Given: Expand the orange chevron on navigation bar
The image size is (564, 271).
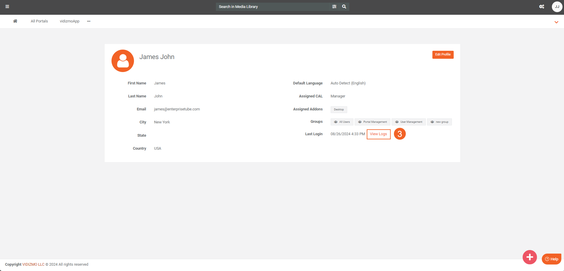Looking at the screenshot, I should pos(556,22).
